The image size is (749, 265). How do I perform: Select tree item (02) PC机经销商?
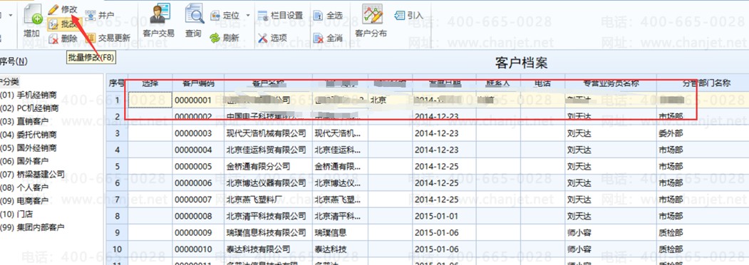click(x=30, y=108)
